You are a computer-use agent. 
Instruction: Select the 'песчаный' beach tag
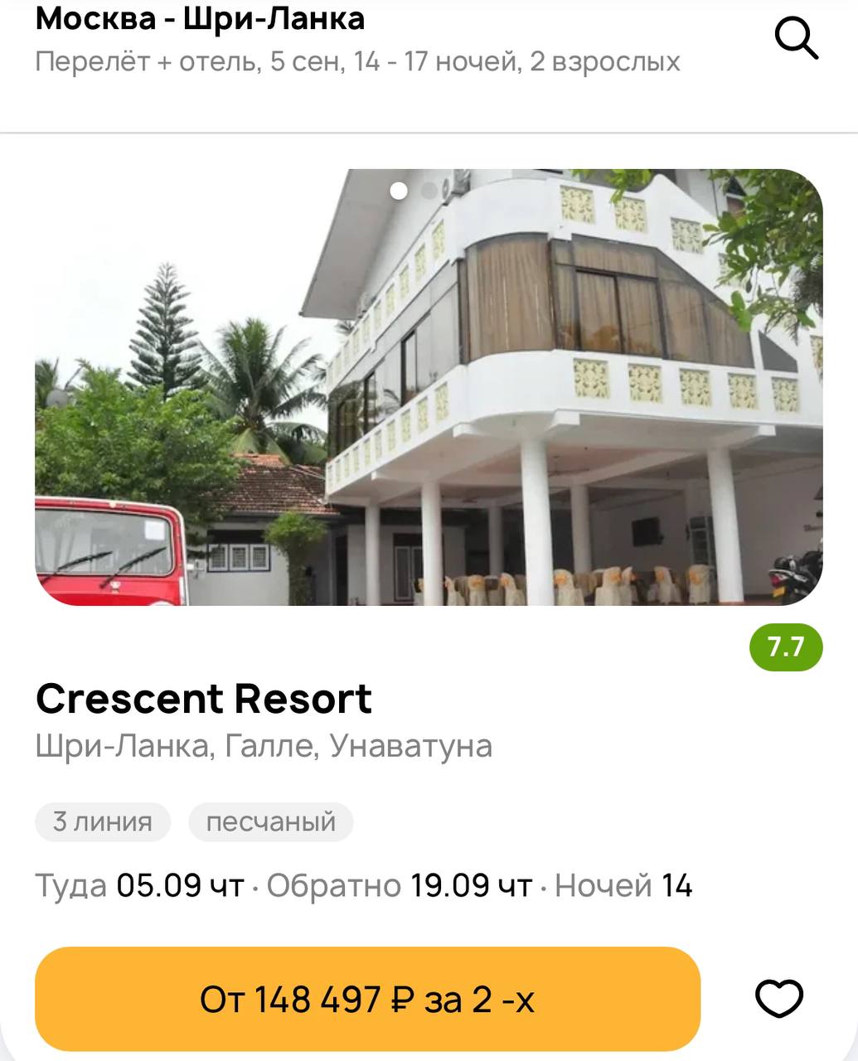click(271, 821)
